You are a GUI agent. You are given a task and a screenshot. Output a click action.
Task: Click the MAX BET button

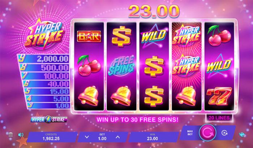tap(190, 133)
